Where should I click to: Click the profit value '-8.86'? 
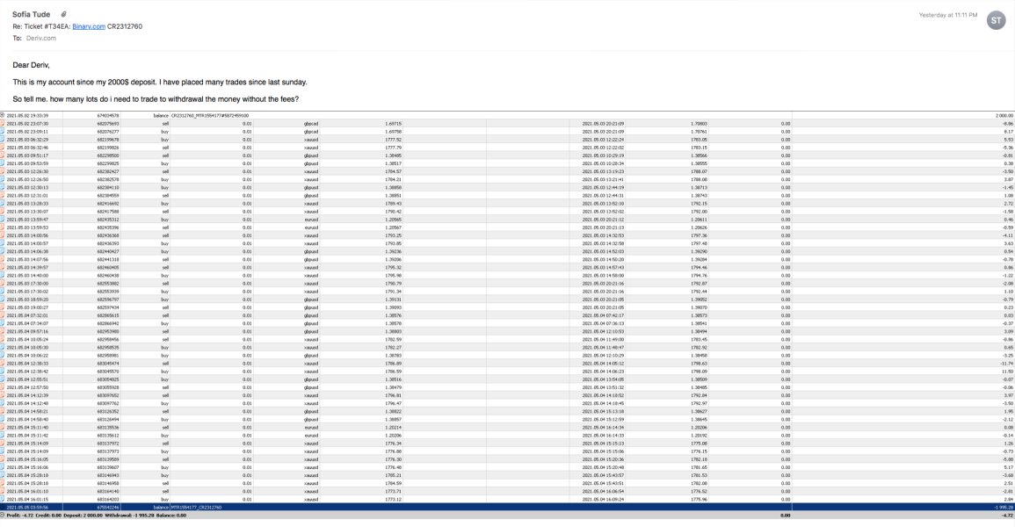(1008, 124)
